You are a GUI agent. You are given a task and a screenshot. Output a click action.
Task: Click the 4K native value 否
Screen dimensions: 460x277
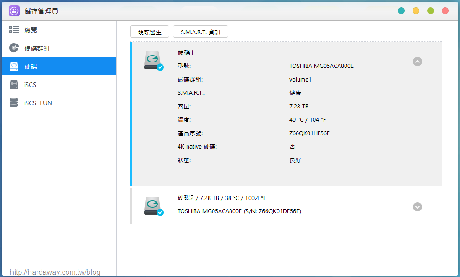point(292,146)
